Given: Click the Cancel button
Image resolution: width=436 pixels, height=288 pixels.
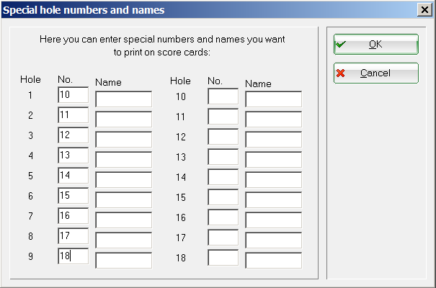Looking at the screenshot, I should click(375, 73).
